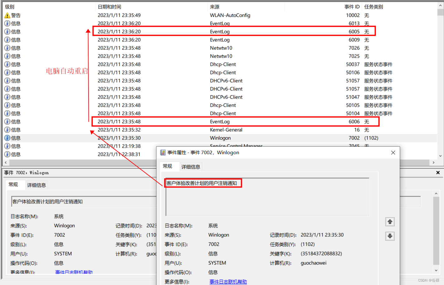Click the scrollbar up arrow in the dialog description area
The height and width of the screenshot is (285, 444).
(x=436, y=193)
